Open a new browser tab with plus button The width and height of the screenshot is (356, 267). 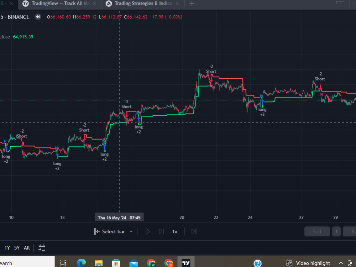click(x=192, y=4)
